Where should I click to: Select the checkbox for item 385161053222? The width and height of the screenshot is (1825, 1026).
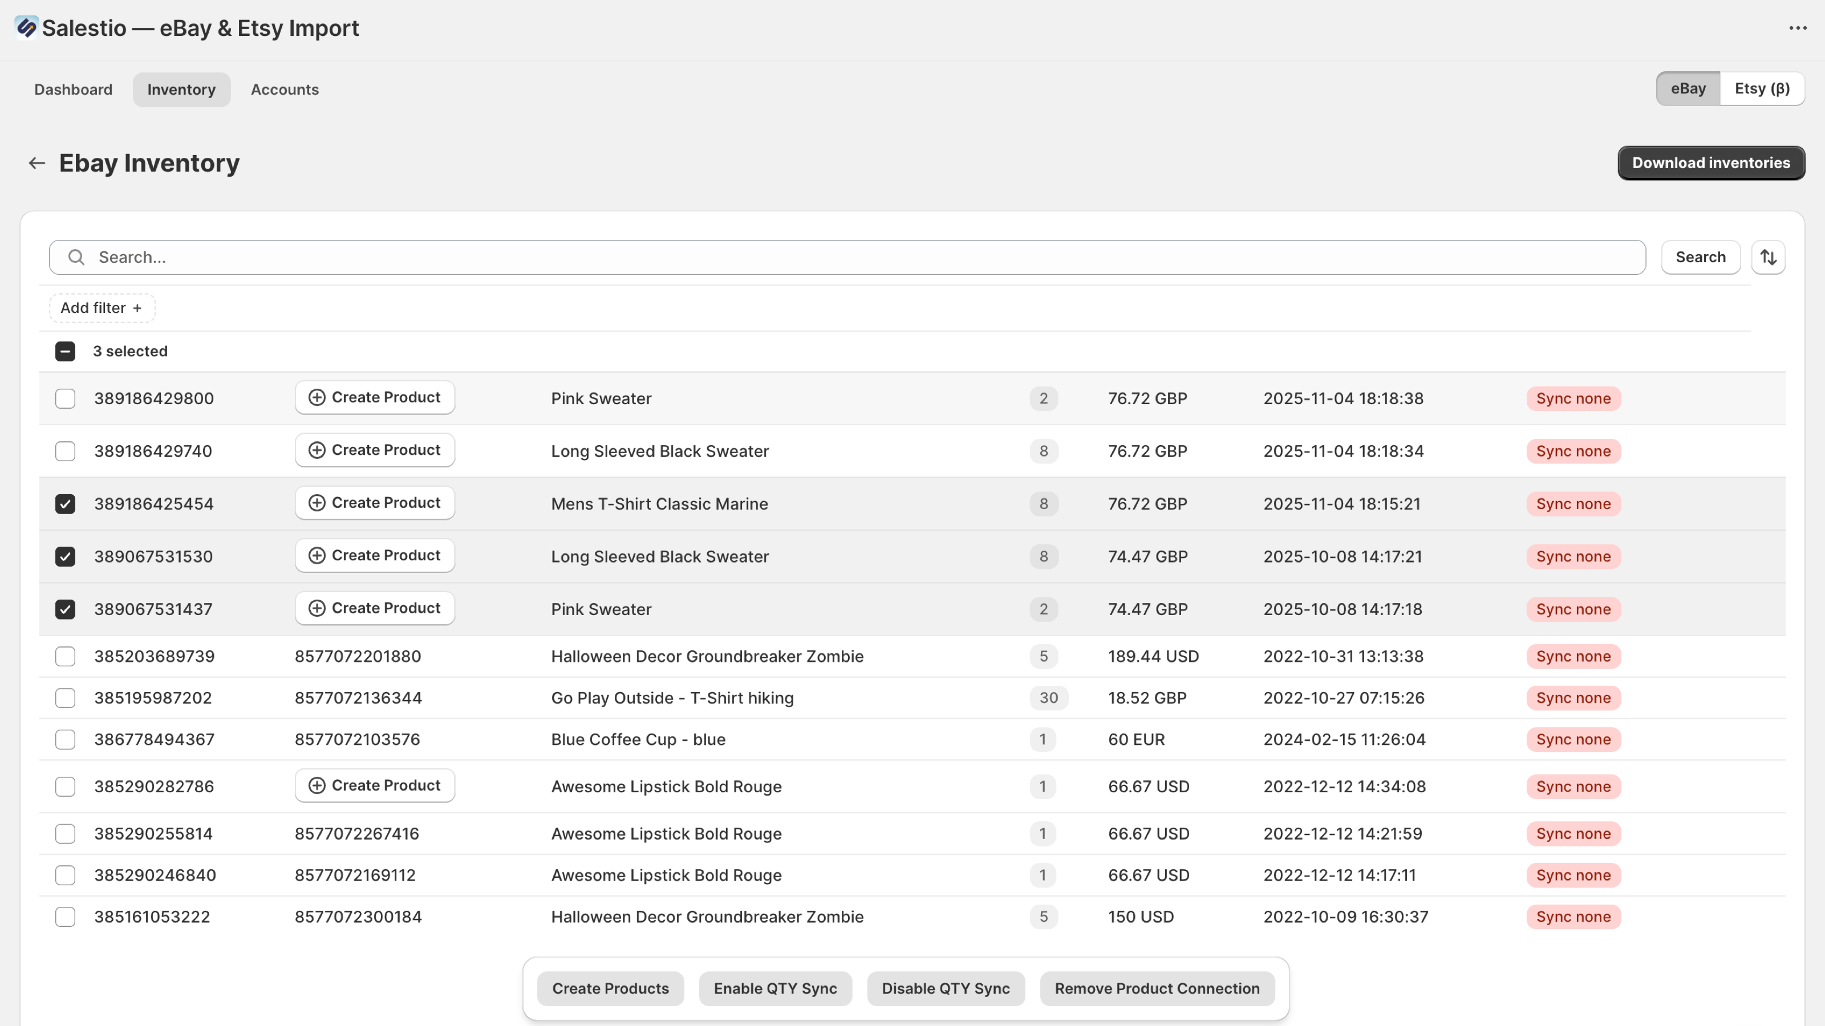point(65,917)
